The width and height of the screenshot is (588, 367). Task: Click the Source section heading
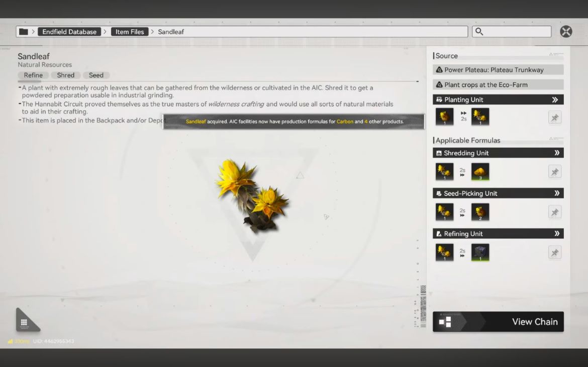coord(446,56)
